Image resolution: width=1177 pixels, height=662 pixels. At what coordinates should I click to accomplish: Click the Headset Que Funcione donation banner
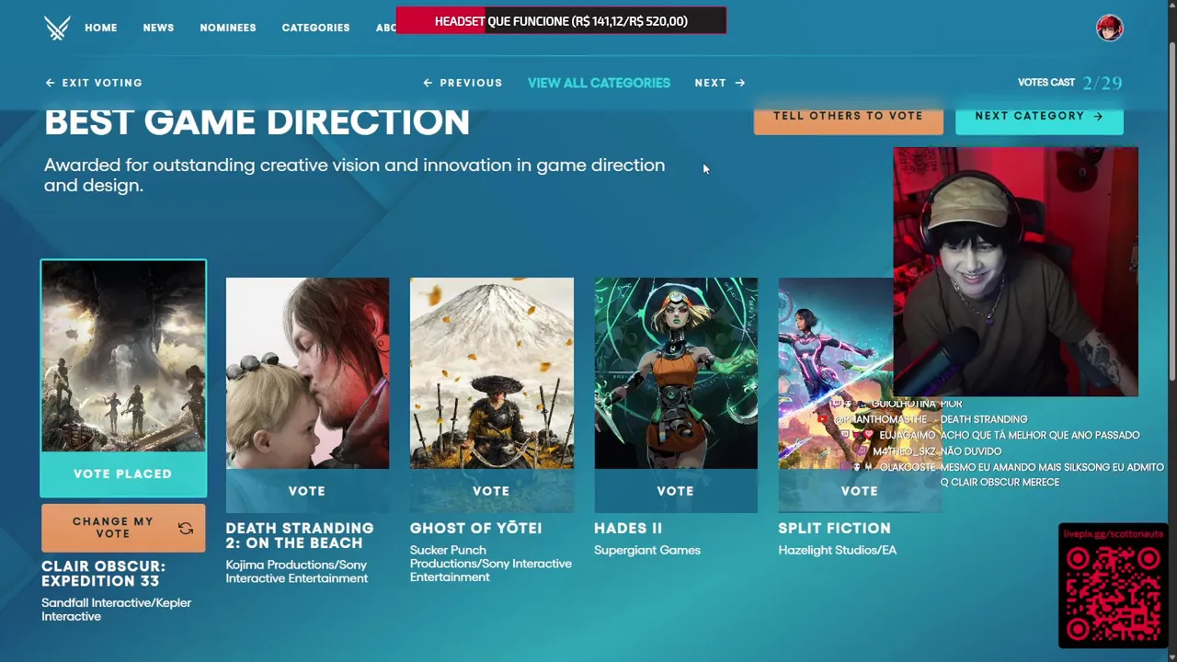point(561,20)
